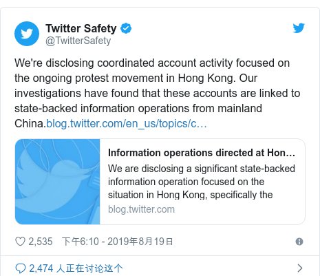The height and width of the screenshot is (276, 320).
Task: Click the card description about state-backed operation
Action: click(202, 182)
